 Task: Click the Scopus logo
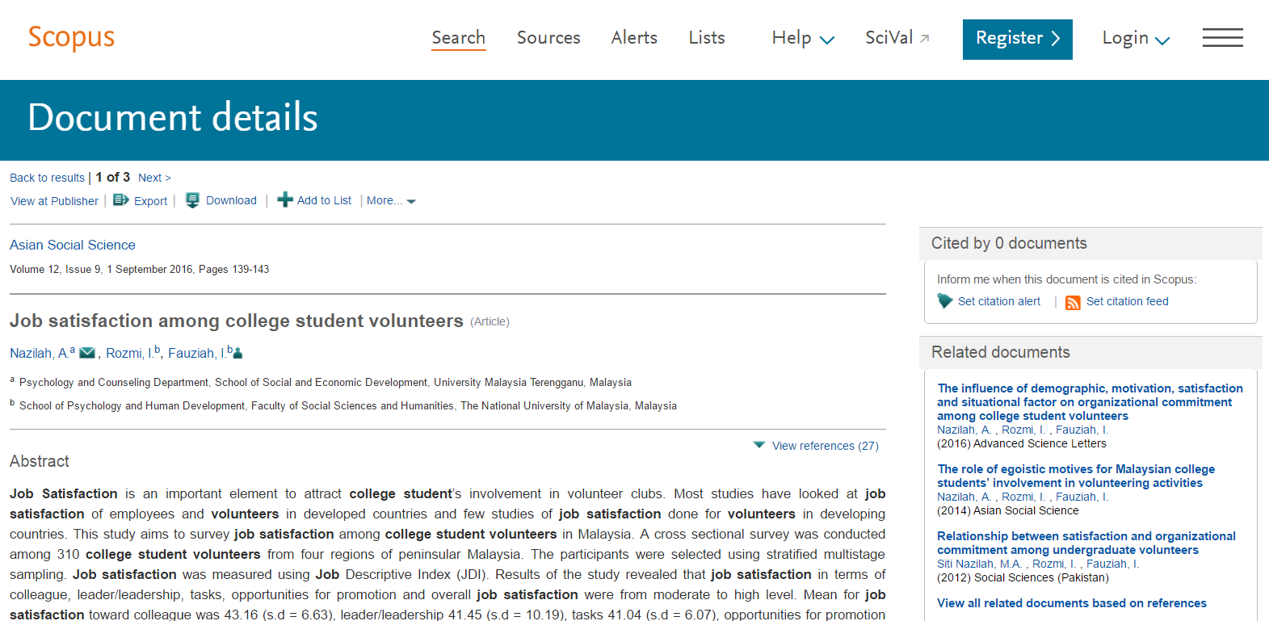tap(71, 37)
